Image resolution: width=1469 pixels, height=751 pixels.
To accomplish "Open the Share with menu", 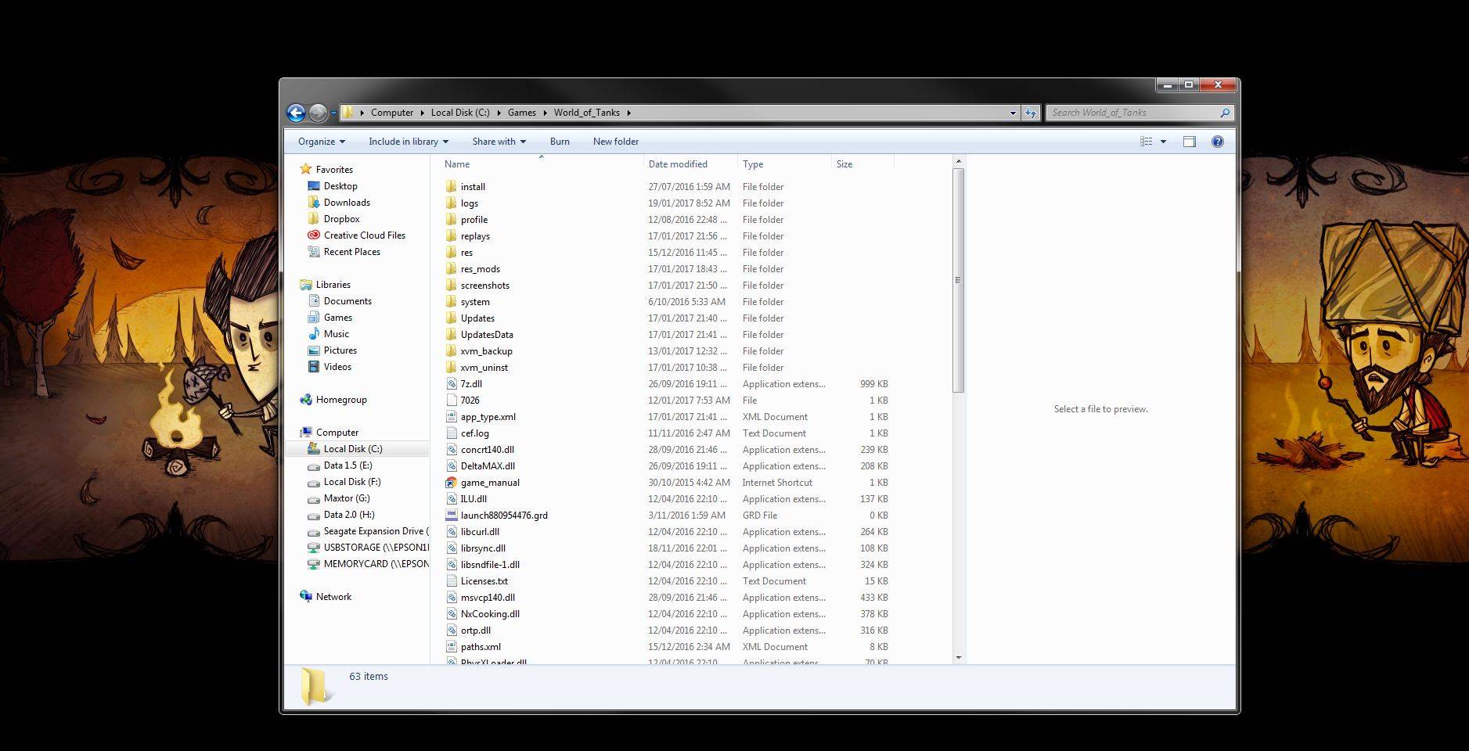I will [x=499, y=142].
